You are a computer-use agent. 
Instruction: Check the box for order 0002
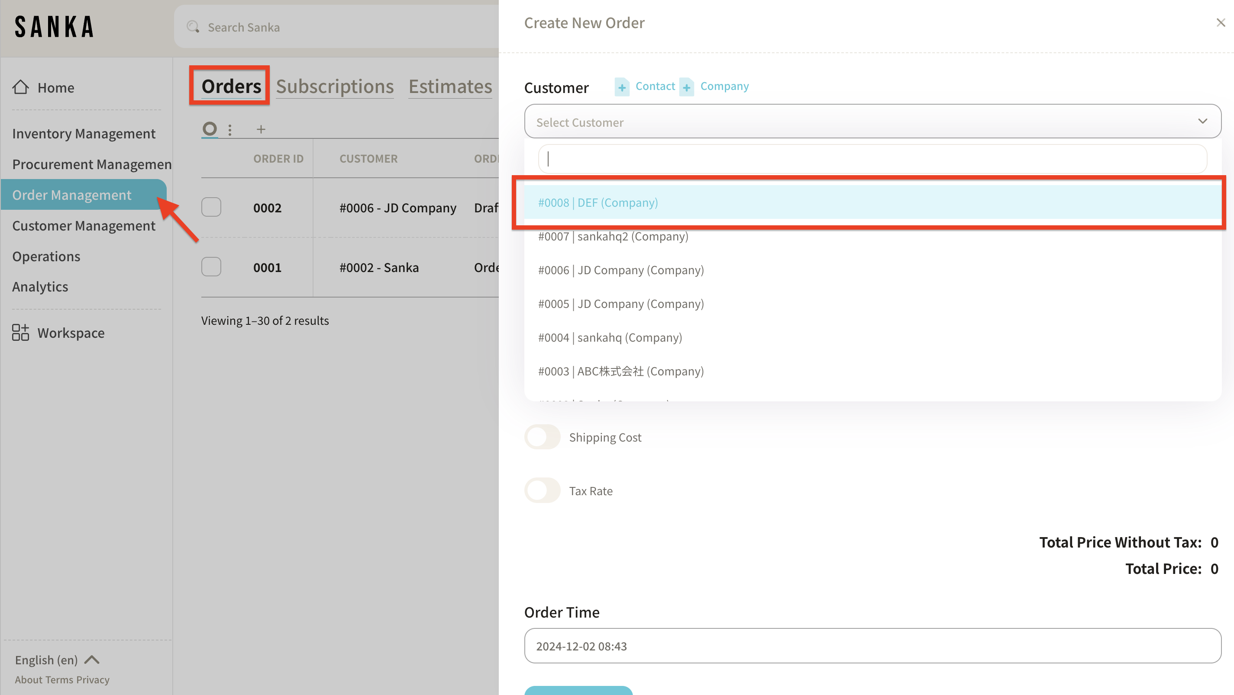pos(211,207)
